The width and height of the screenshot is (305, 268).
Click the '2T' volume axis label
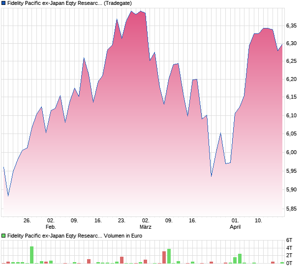[x=289, y=255]
